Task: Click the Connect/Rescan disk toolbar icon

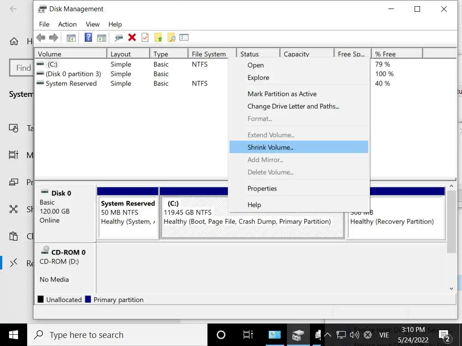Action: pyautogui.click(x=119, y=38)
